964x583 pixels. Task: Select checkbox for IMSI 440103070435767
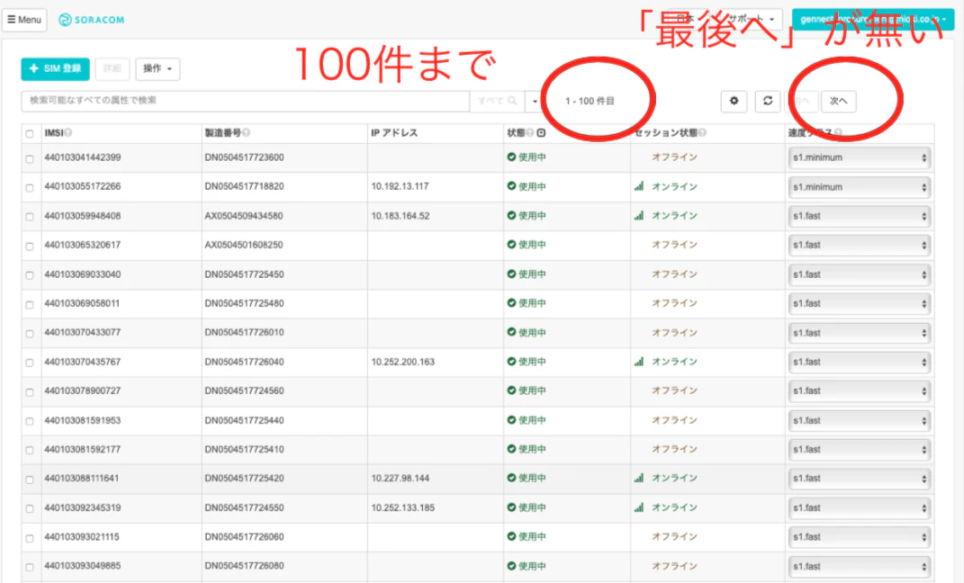pos(30,363)
